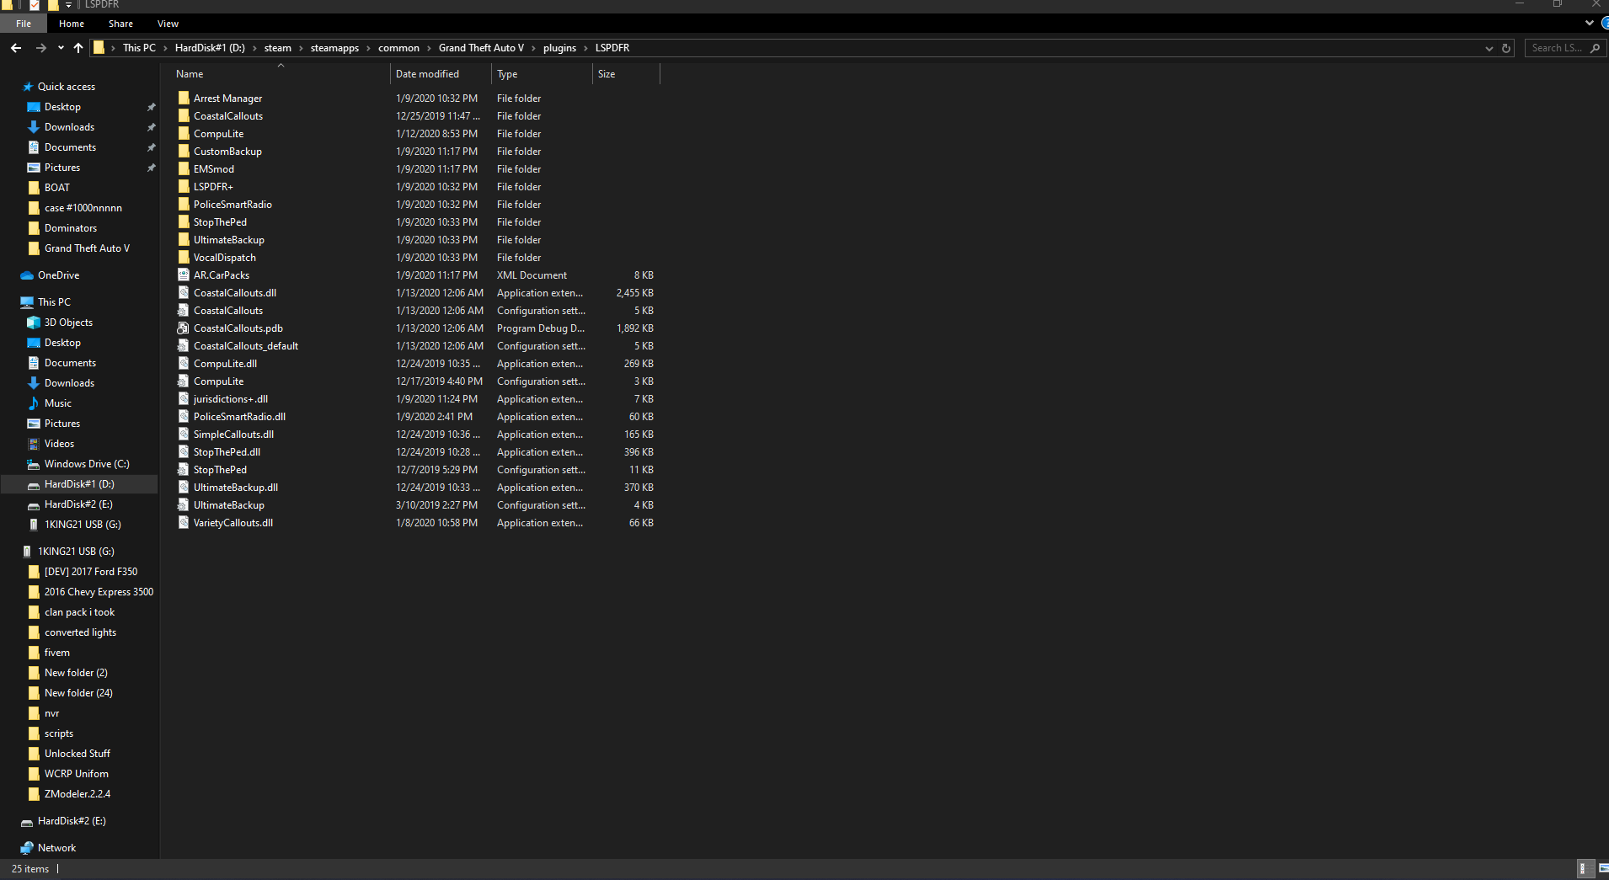
Task: Select the PoliceSmartRadio.dll file name
Action: point(239,417)
